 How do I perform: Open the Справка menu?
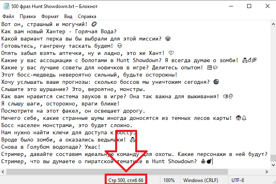click(87, 17)
